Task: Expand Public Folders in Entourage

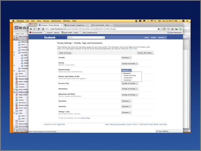Action: (x=14, y=89)
